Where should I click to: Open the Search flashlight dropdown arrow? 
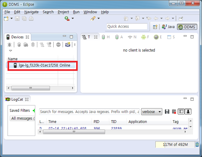tap(98, 18)
